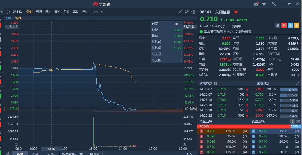Expand chart to fullscreen
Image resolution: width=302 pixels, height=155 pixels.
coord(187,12)
